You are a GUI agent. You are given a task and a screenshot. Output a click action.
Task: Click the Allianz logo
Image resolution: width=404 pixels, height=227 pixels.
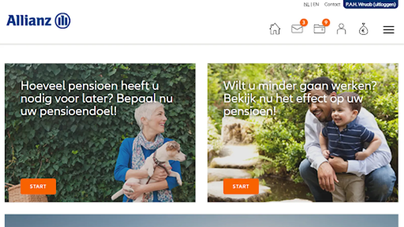click(38, 21)
